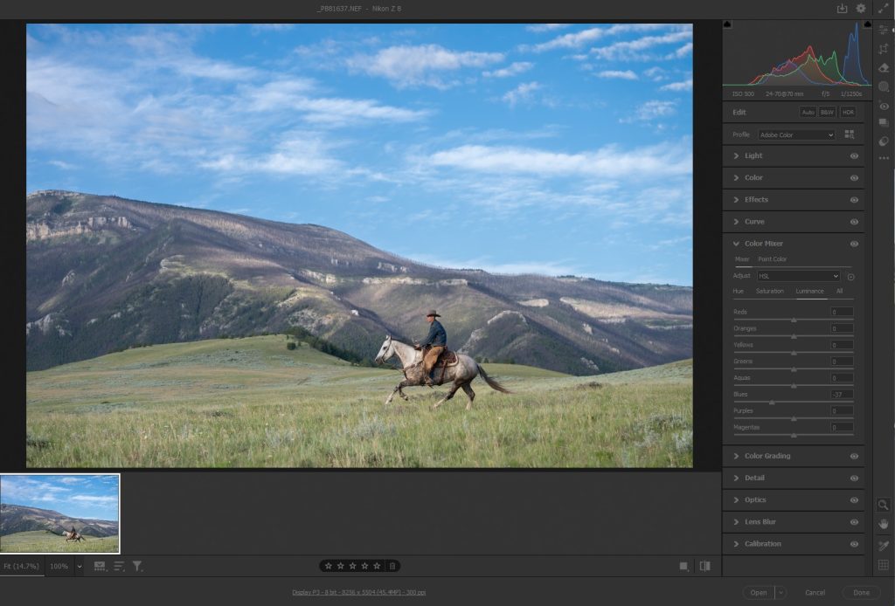Select the Hand pan tool
This screenshot has height=606, width=895.
884,524
